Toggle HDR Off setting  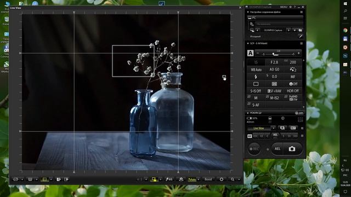click(x=293, y=91)
